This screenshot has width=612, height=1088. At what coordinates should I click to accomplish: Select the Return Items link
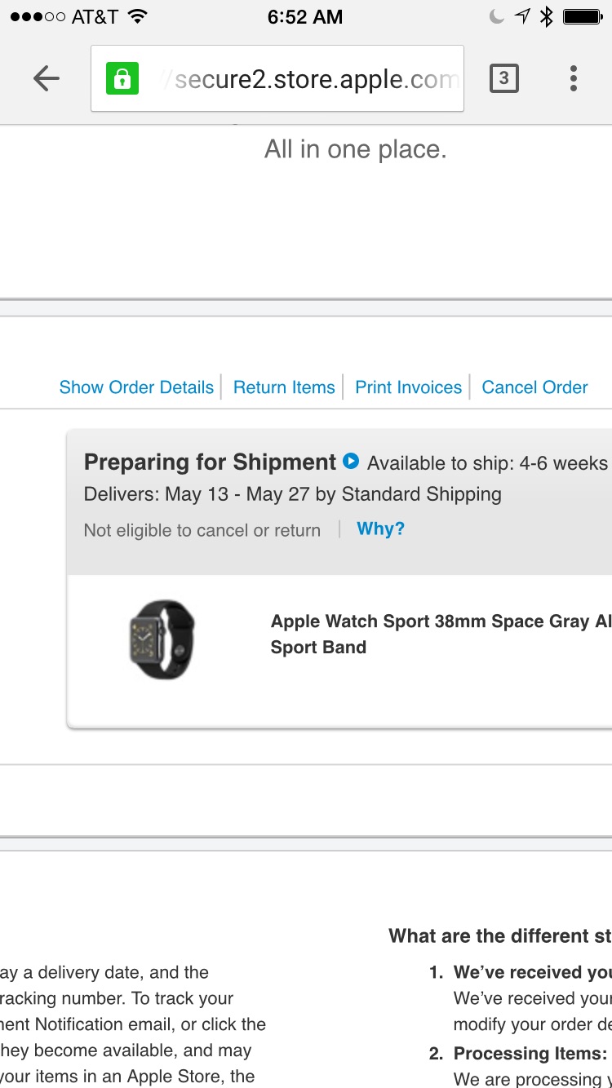(284, 387)
